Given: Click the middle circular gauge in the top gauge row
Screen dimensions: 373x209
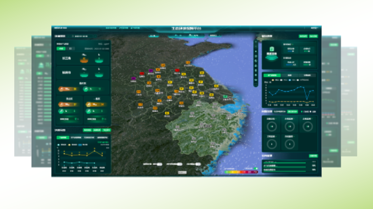Looking at the screenshot, I should (x=290, y=126).
